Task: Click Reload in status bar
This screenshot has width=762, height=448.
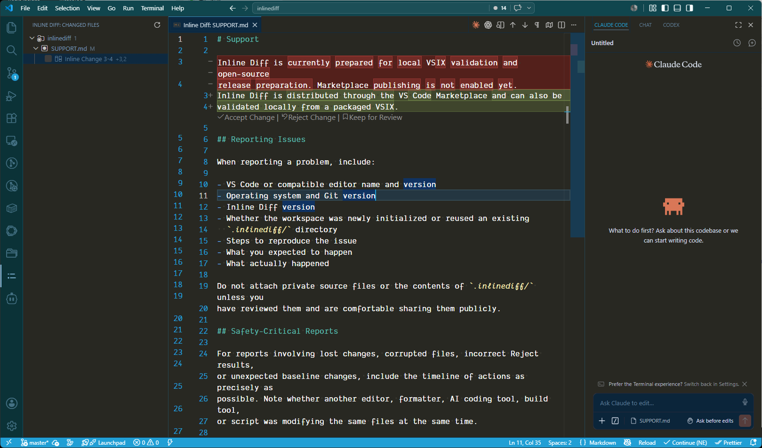Action: [647, 442]
